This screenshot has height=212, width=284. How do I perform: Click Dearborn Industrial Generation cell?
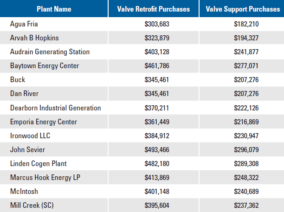(x=55, y=108)
